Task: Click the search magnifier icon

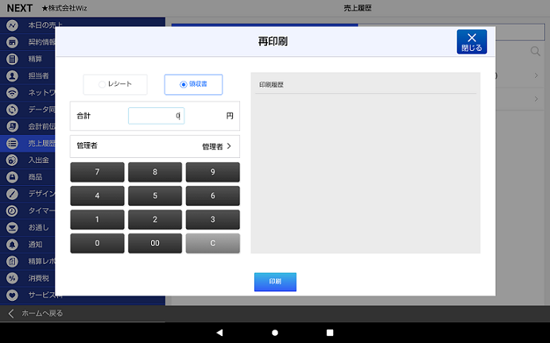Action: [534, 52]
